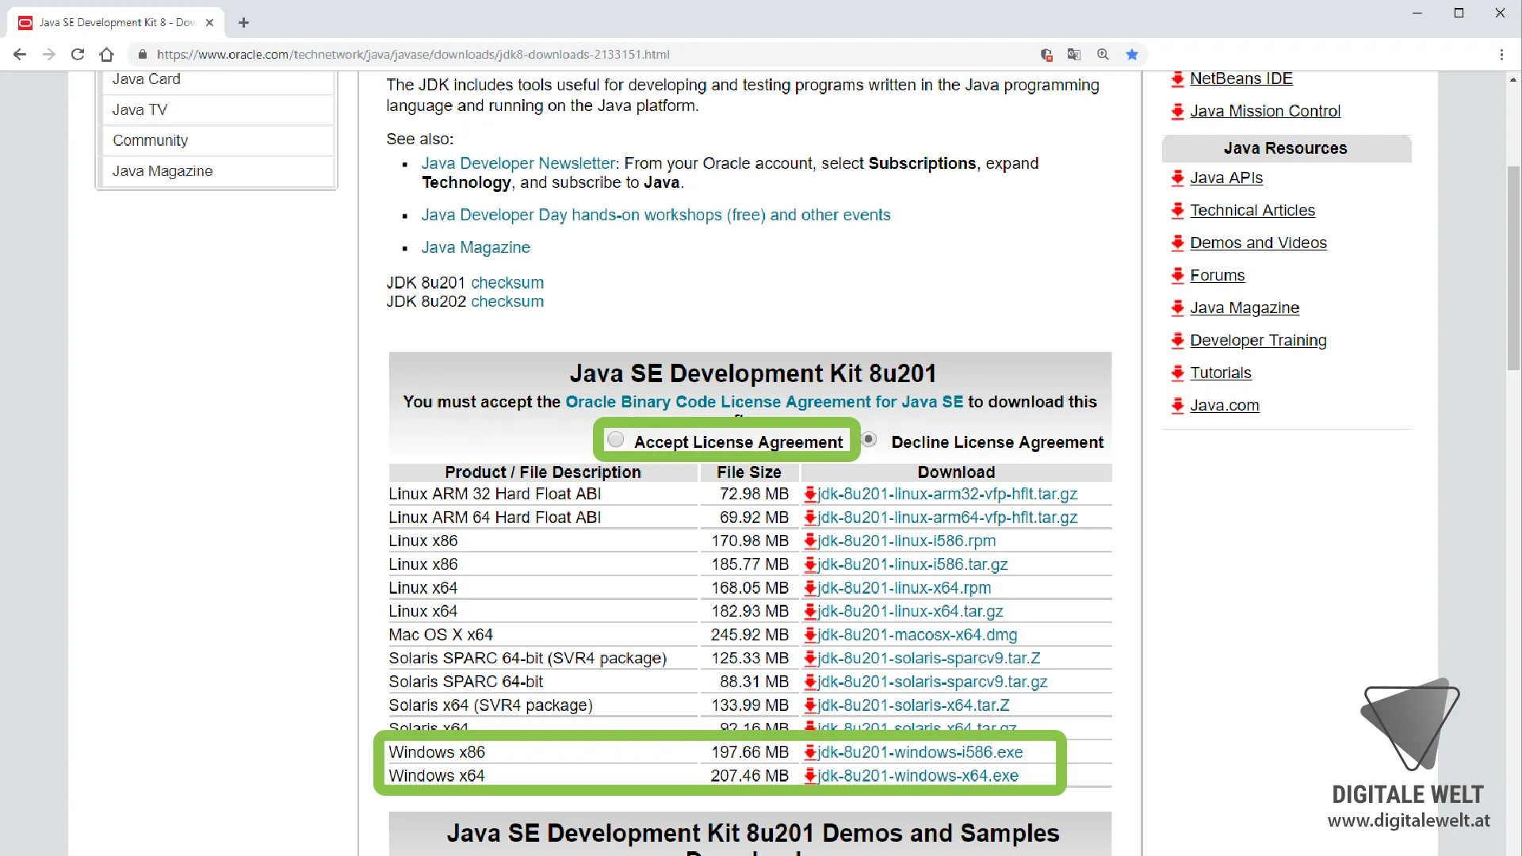The height and width of the screenshot is (856, 1522).
Task: Download jdk-8u201-solaris-sparcv9.tar.Z
Action: pos(929,659)
